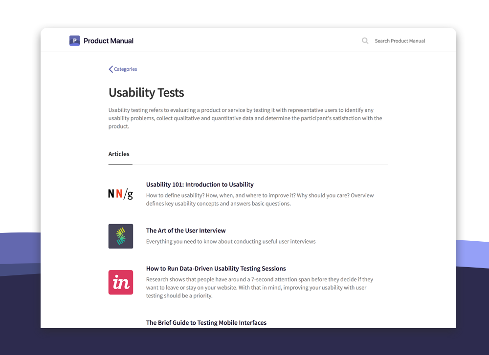The image size is (489, 355).
Task: Open The Brief Guide to Testing Mobile Interfaces
Action: [206, 322]
